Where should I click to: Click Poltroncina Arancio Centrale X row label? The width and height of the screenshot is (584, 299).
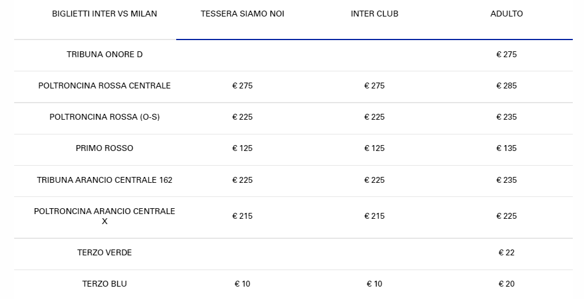pyautogui.click(x=104, y=216)
